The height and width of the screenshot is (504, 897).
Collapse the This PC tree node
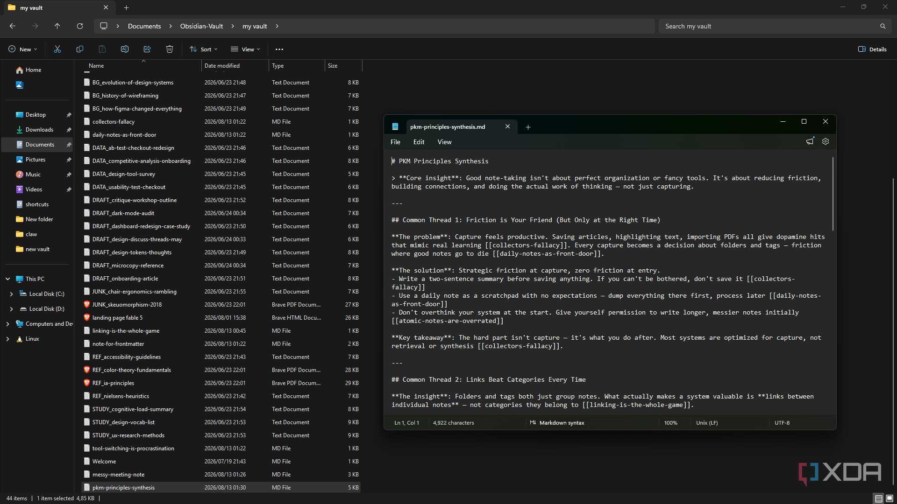7,279
